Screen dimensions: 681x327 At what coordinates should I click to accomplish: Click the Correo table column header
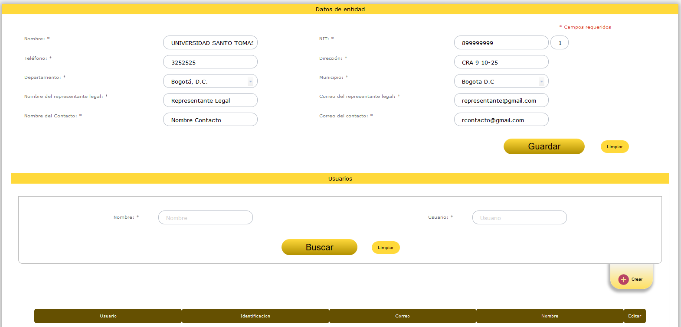(402, 316)
